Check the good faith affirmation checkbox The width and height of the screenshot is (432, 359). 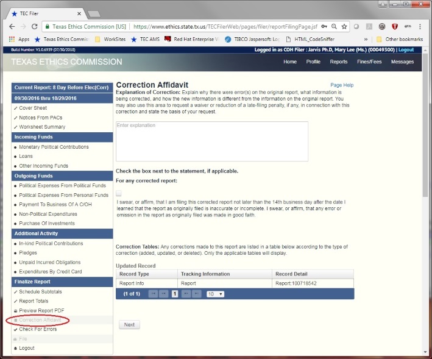tap(119, 193)
